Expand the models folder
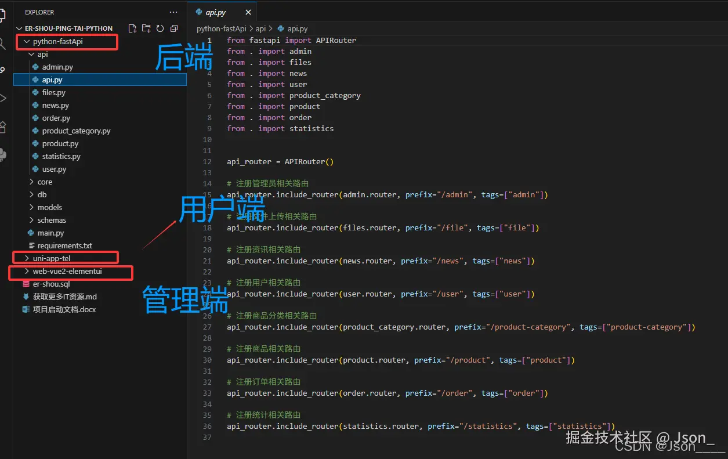This screenshot has width=728, height=459. [31, 208]
